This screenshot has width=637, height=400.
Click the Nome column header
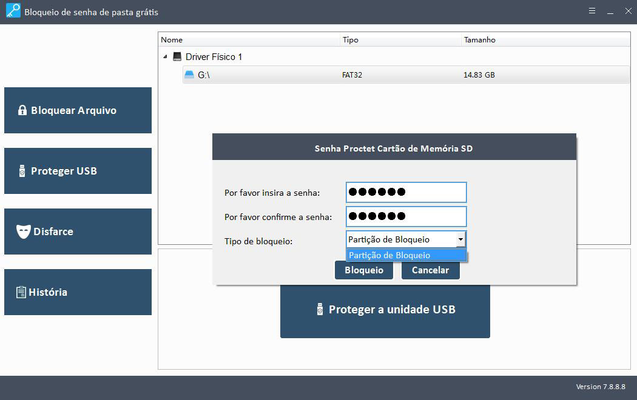tap(172, 40)
